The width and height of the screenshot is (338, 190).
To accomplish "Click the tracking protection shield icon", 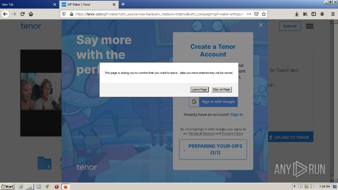I will point(64,14).
